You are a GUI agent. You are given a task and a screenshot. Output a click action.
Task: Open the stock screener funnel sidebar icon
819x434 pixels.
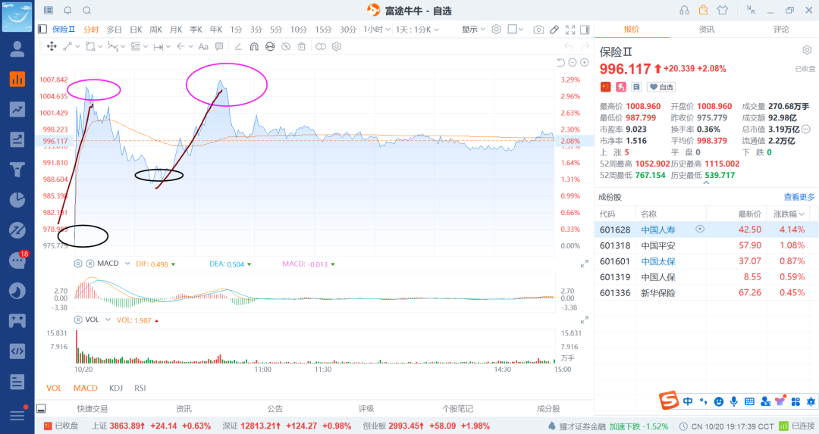pyautogui.click(x=17, y=170)
